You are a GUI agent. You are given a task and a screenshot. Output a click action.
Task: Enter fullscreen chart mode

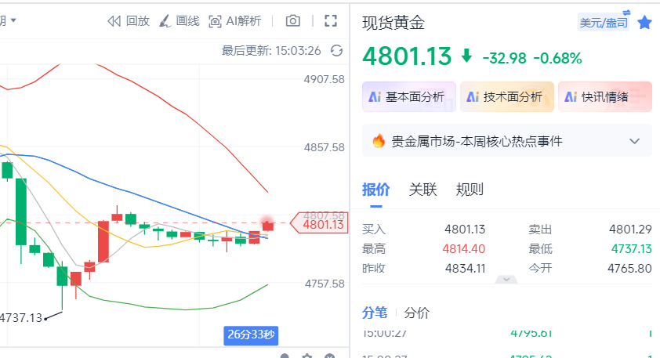331,20
